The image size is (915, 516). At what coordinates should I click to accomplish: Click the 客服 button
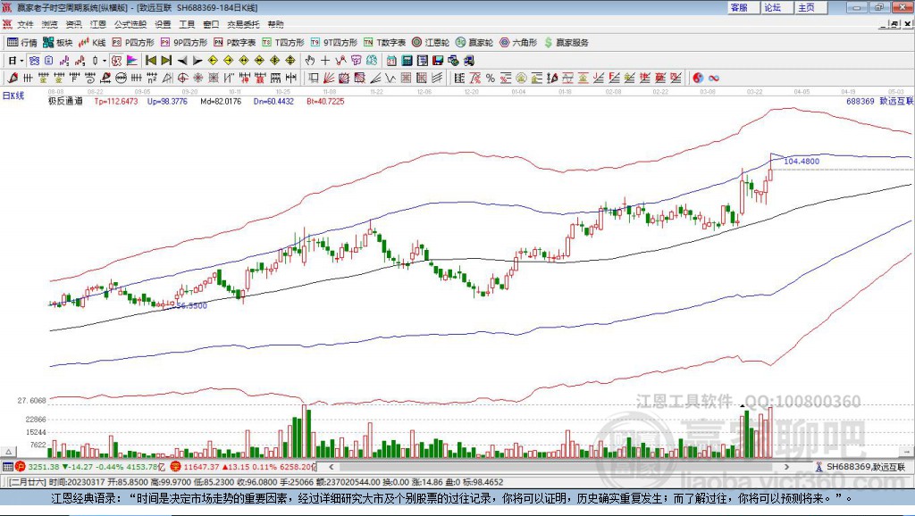click(x=742, y=7)
